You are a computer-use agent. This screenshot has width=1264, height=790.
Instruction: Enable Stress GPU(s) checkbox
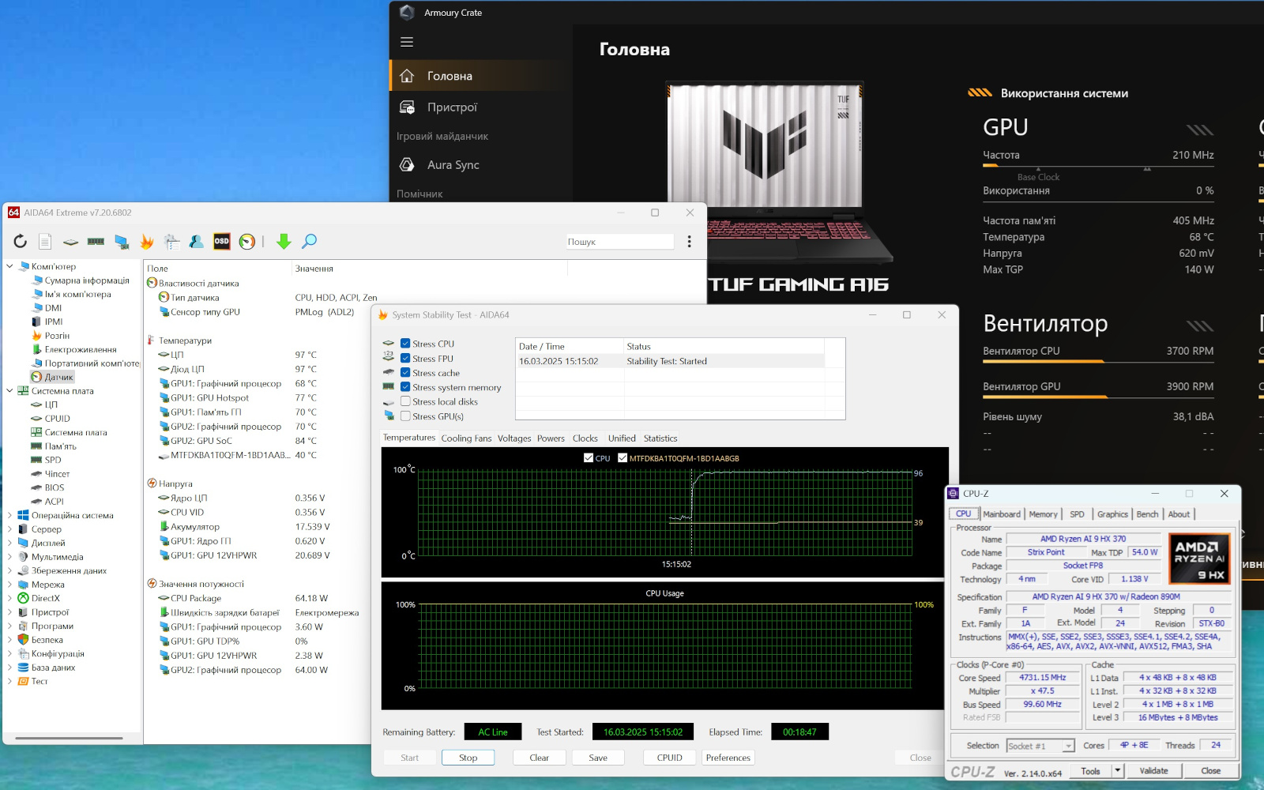pos(405,416)
